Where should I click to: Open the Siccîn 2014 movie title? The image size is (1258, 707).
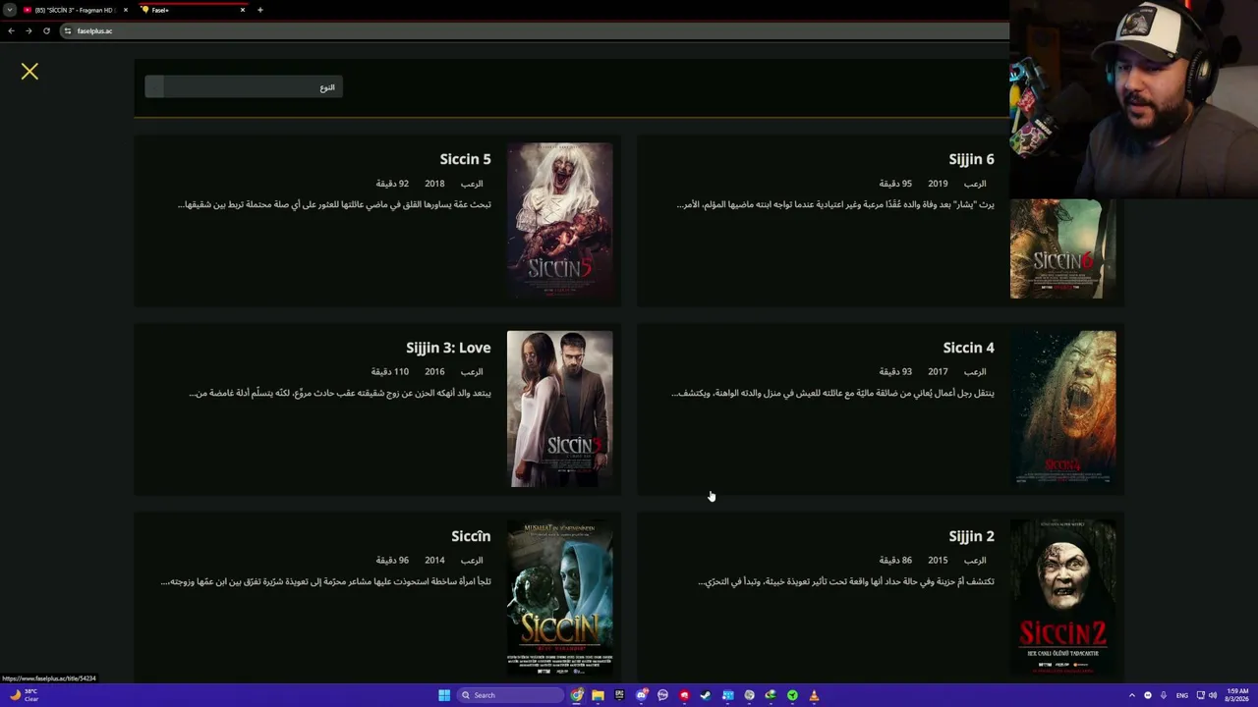[471, 536]
